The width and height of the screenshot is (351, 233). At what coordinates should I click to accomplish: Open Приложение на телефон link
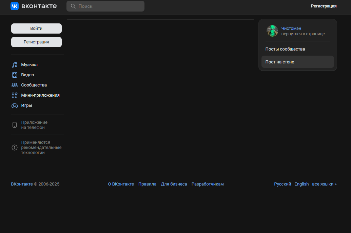(34, 125)
